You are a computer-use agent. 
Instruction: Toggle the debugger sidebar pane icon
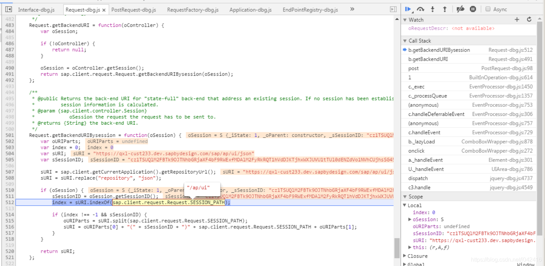pos(393,9)
